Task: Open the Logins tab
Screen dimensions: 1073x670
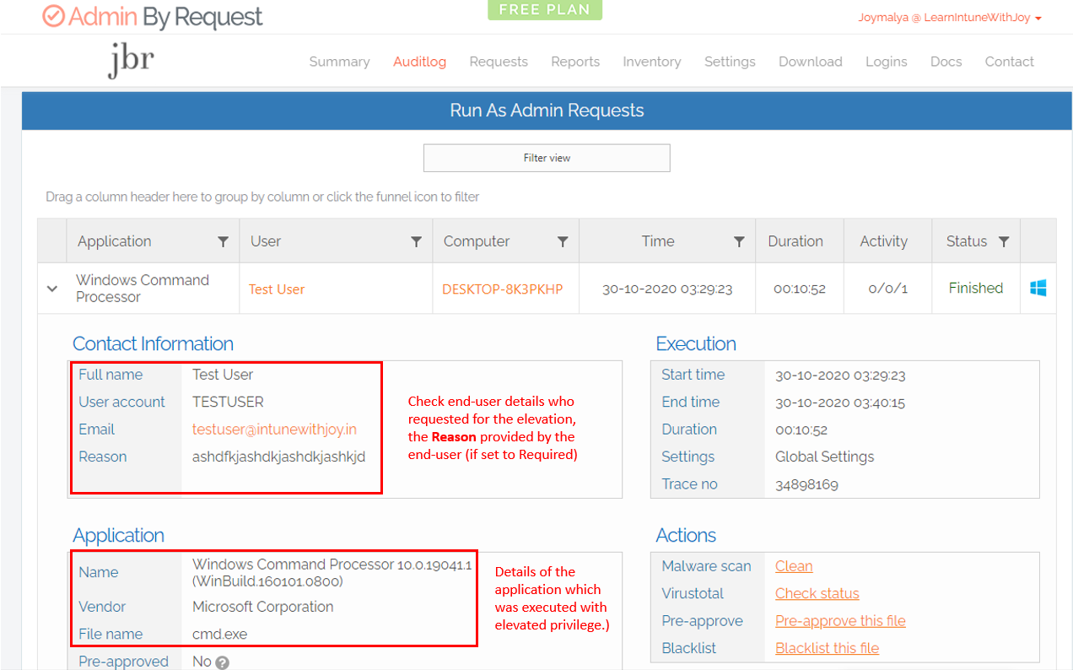Action: coord(886,62)
